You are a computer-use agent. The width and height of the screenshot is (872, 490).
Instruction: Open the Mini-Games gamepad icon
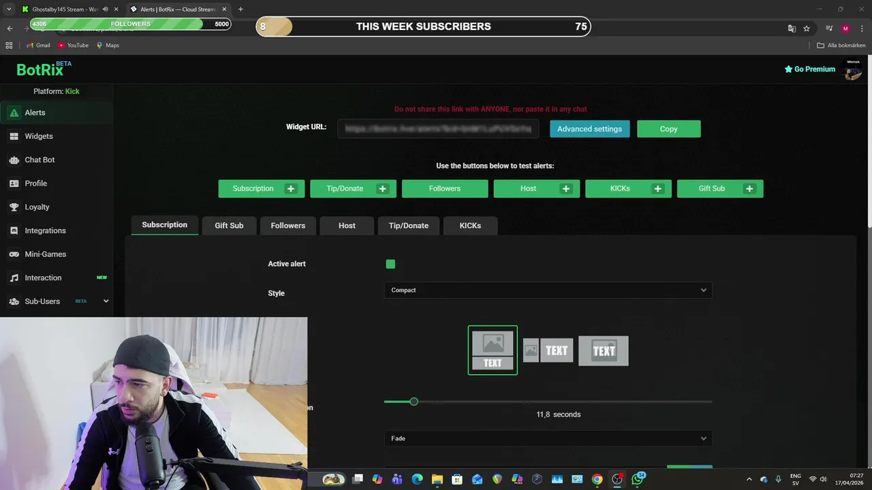(14, 255)
